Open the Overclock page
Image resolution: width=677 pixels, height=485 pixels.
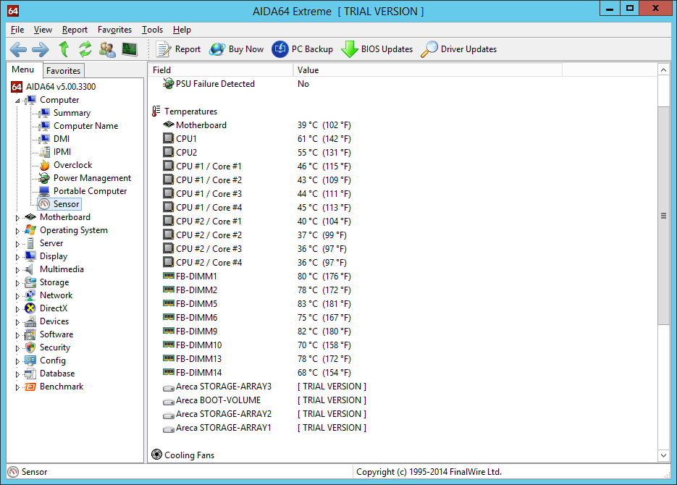(72, 165)
